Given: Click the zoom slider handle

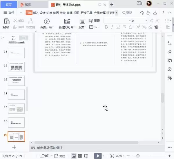Looking at the screenshot, I should click(x=138, y=156).
